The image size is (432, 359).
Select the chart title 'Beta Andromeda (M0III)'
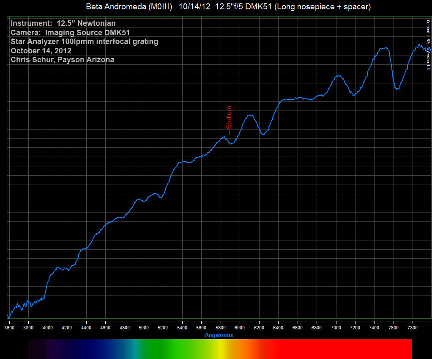tap(129, 7)
